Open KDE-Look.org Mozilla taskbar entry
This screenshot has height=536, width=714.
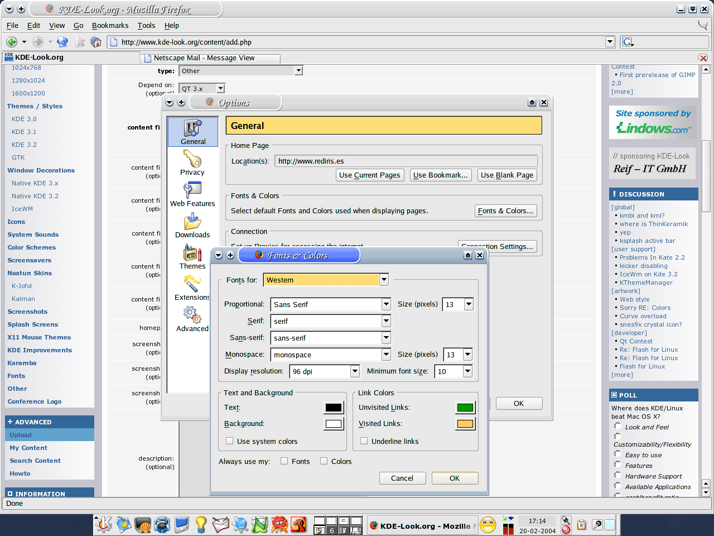(423, 526)
